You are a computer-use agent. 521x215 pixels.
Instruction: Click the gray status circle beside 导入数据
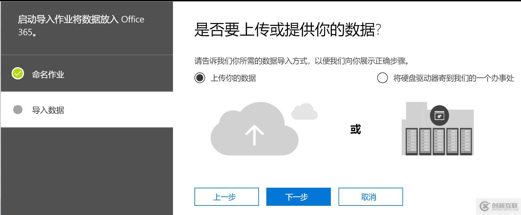click(18, 109)
